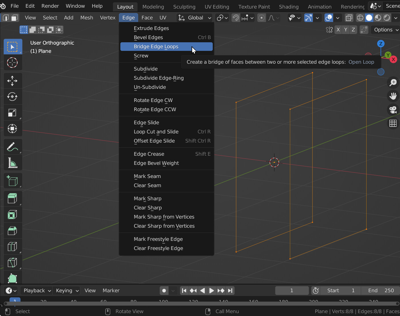The image size is (400, 316).
Task: Jump to previous keyframe
Action: pos(193,291)
